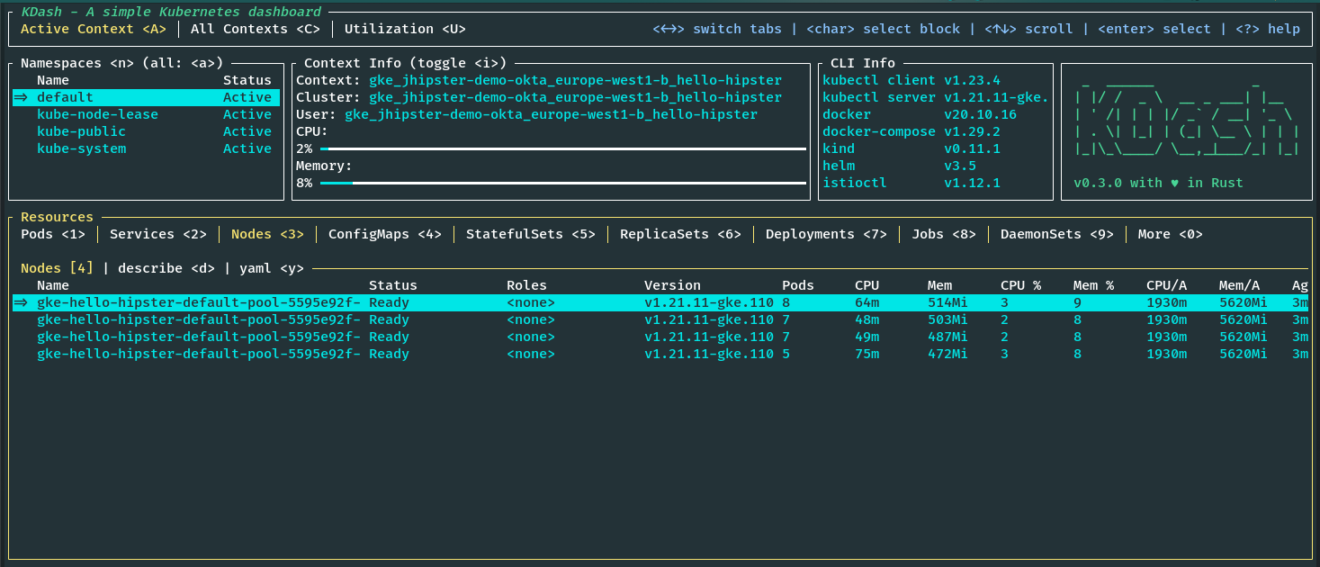Screen dimensions: 1320x567
Task: Click the Memory usage gauge bar
Action: 562,183
